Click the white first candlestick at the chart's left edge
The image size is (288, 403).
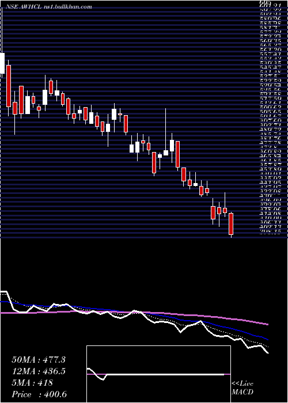point(2,63)
